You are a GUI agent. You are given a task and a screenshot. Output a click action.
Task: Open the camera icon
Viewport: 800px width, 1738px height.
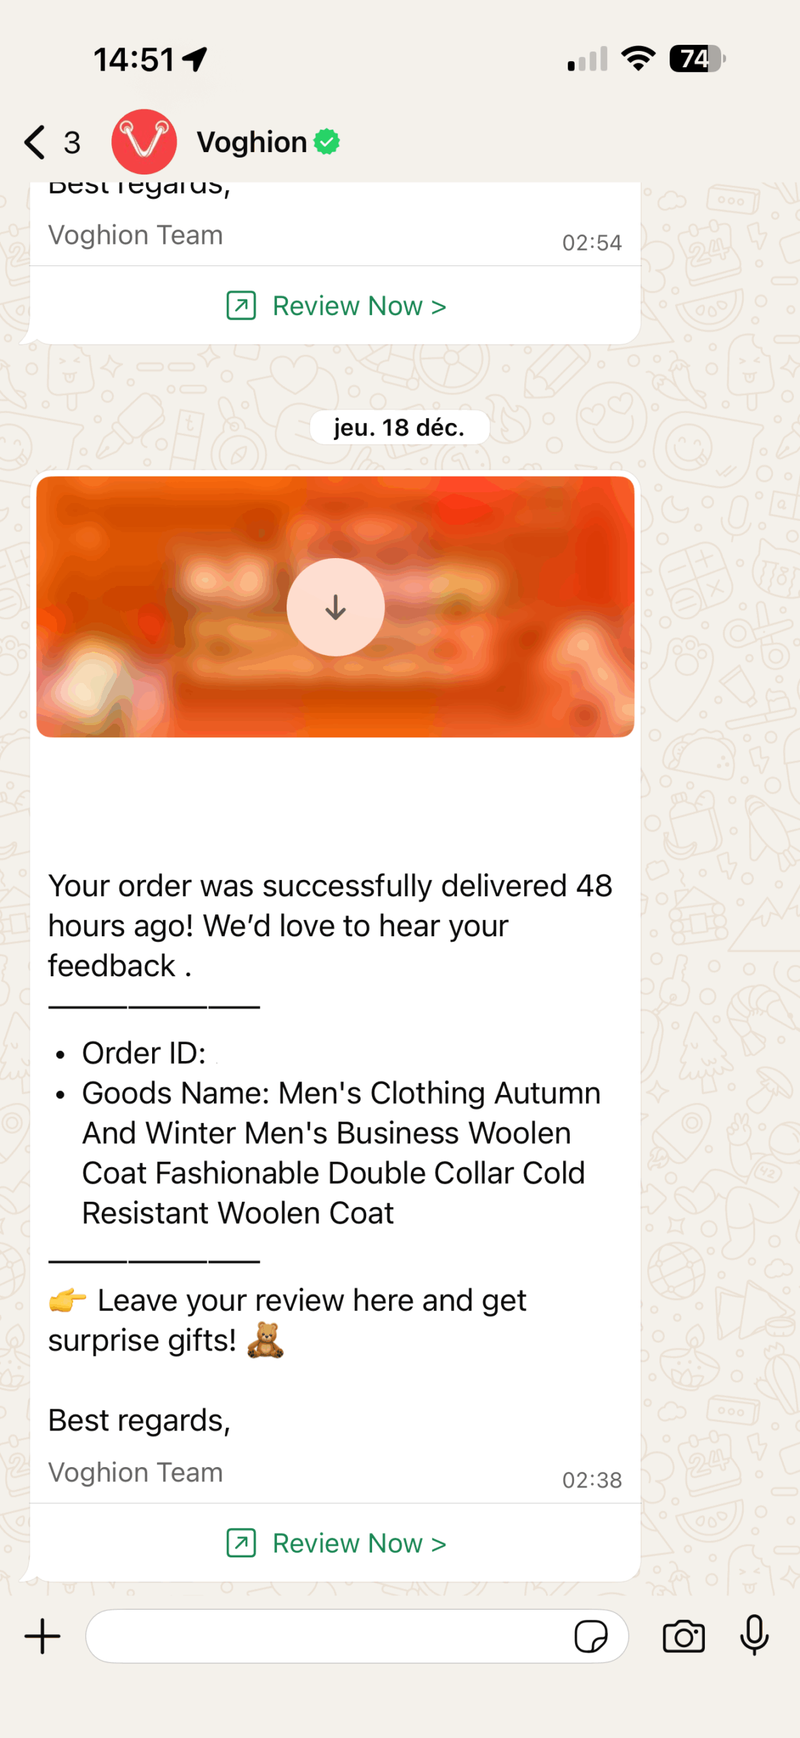[683, 1636]
